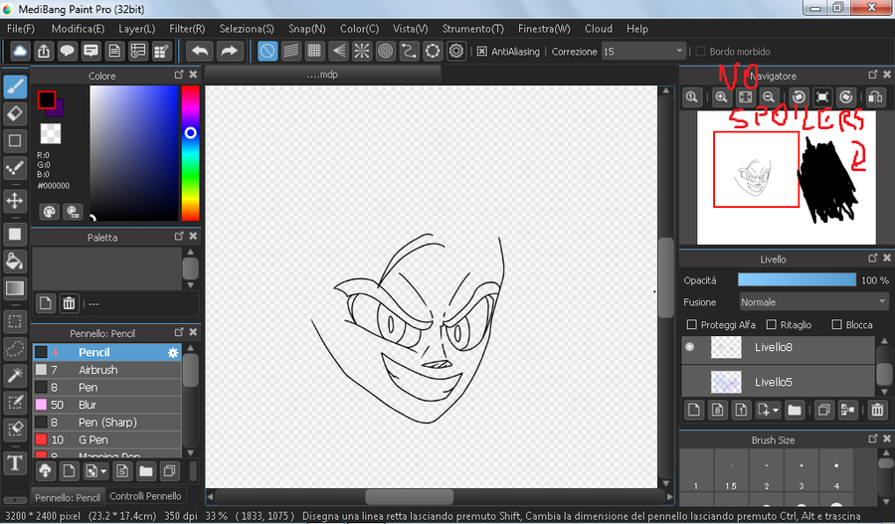Toggle visibility of Livello8
895x524 pixels.
click(x=690, y=347)
